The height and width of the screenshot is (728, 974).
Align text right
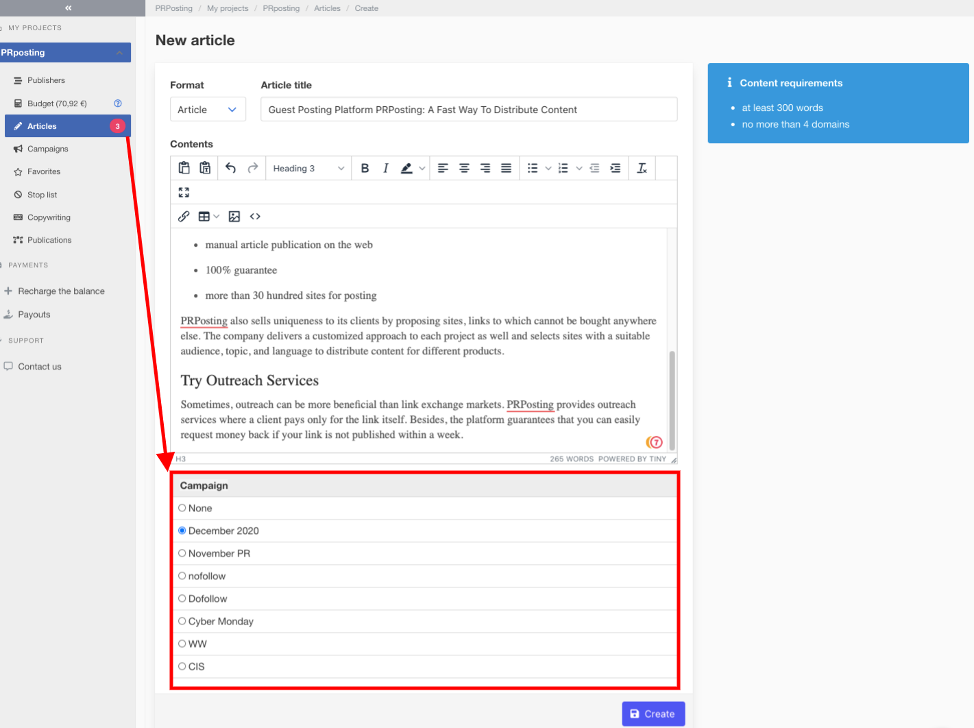tap(485, 168)
